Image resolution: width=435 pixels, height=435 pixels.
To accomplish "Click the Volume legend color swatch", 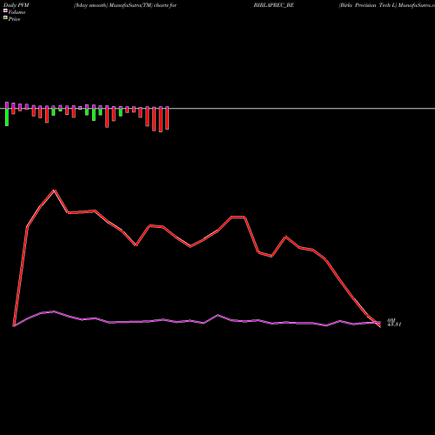I will point(5,10).
